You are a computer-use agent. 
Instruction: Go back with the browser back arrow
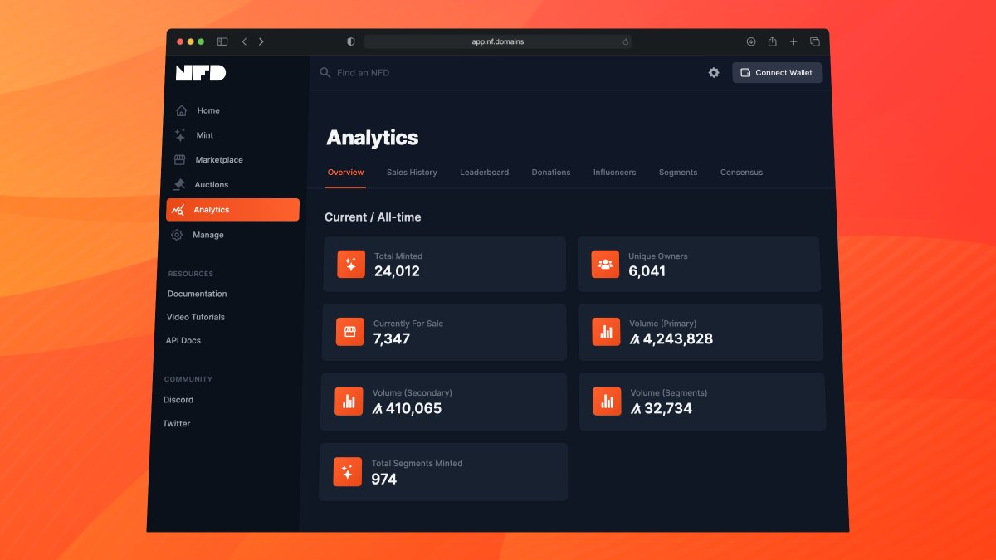(x=244, y=41)
